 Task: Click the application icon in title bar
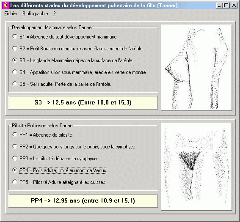tap(6, 5)
